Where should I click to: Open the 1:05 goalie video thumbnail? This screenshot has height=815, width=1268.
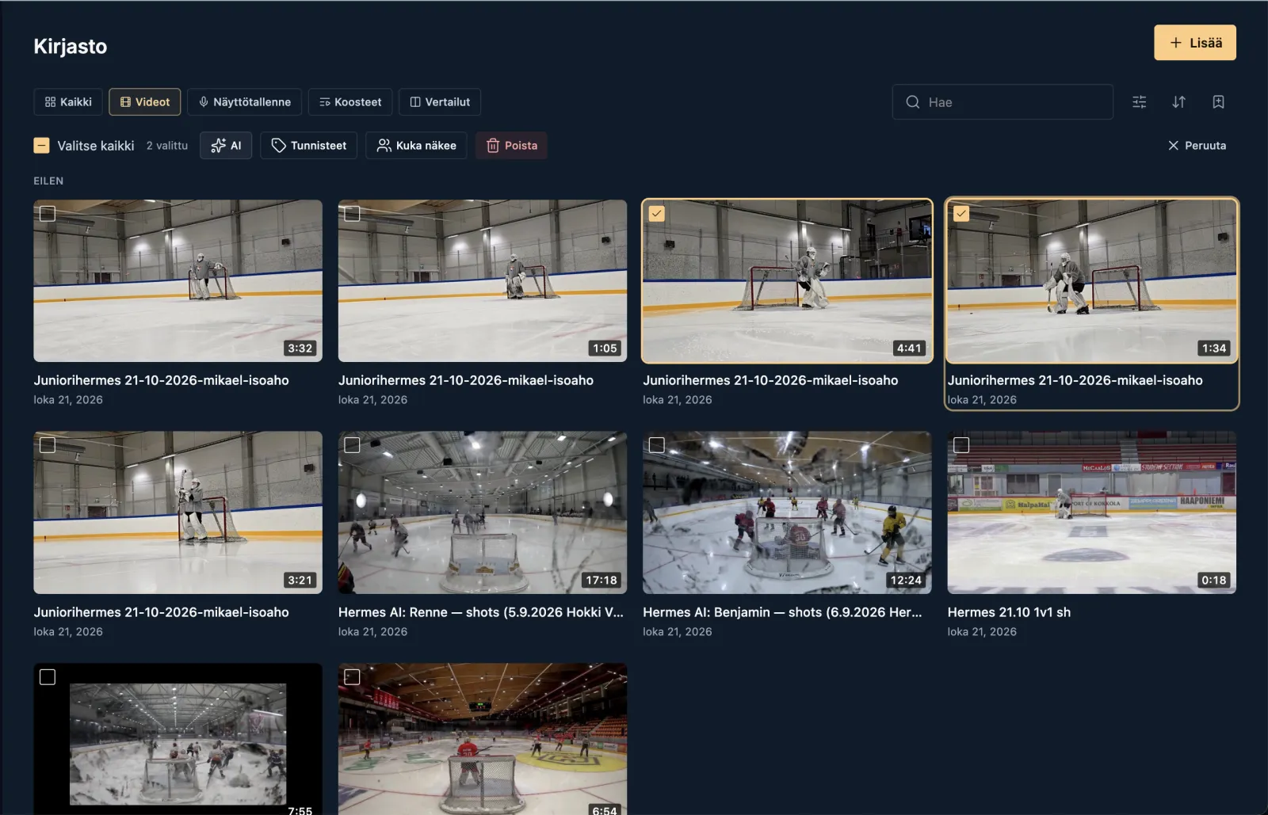tap(483, 280)
